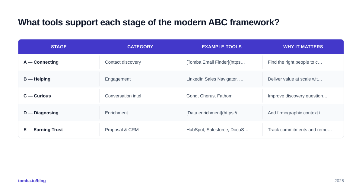This screenshot has width=362, height=190.
Task: Click 'Find the right people to c…' cell
Action: pyautogui.click(x=303, y=62)
